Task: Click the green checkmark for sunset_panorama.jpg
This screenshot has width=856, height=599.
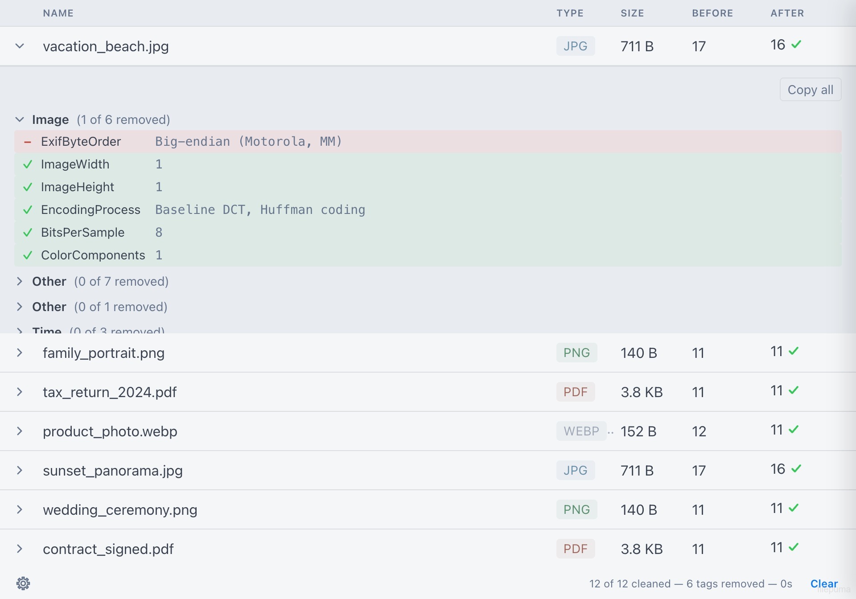Action: pos(796,468)
